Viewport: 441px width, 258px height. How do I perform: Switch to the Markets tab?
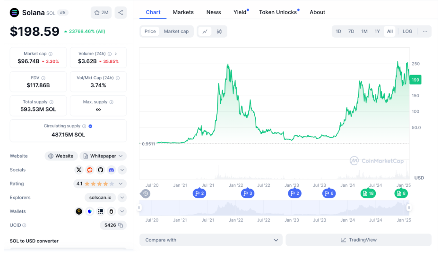click(183, 12)
